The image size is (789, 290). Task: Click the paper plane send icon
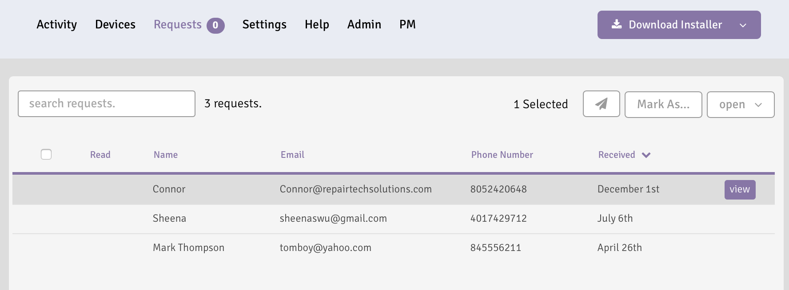click(x=601, y=104)
